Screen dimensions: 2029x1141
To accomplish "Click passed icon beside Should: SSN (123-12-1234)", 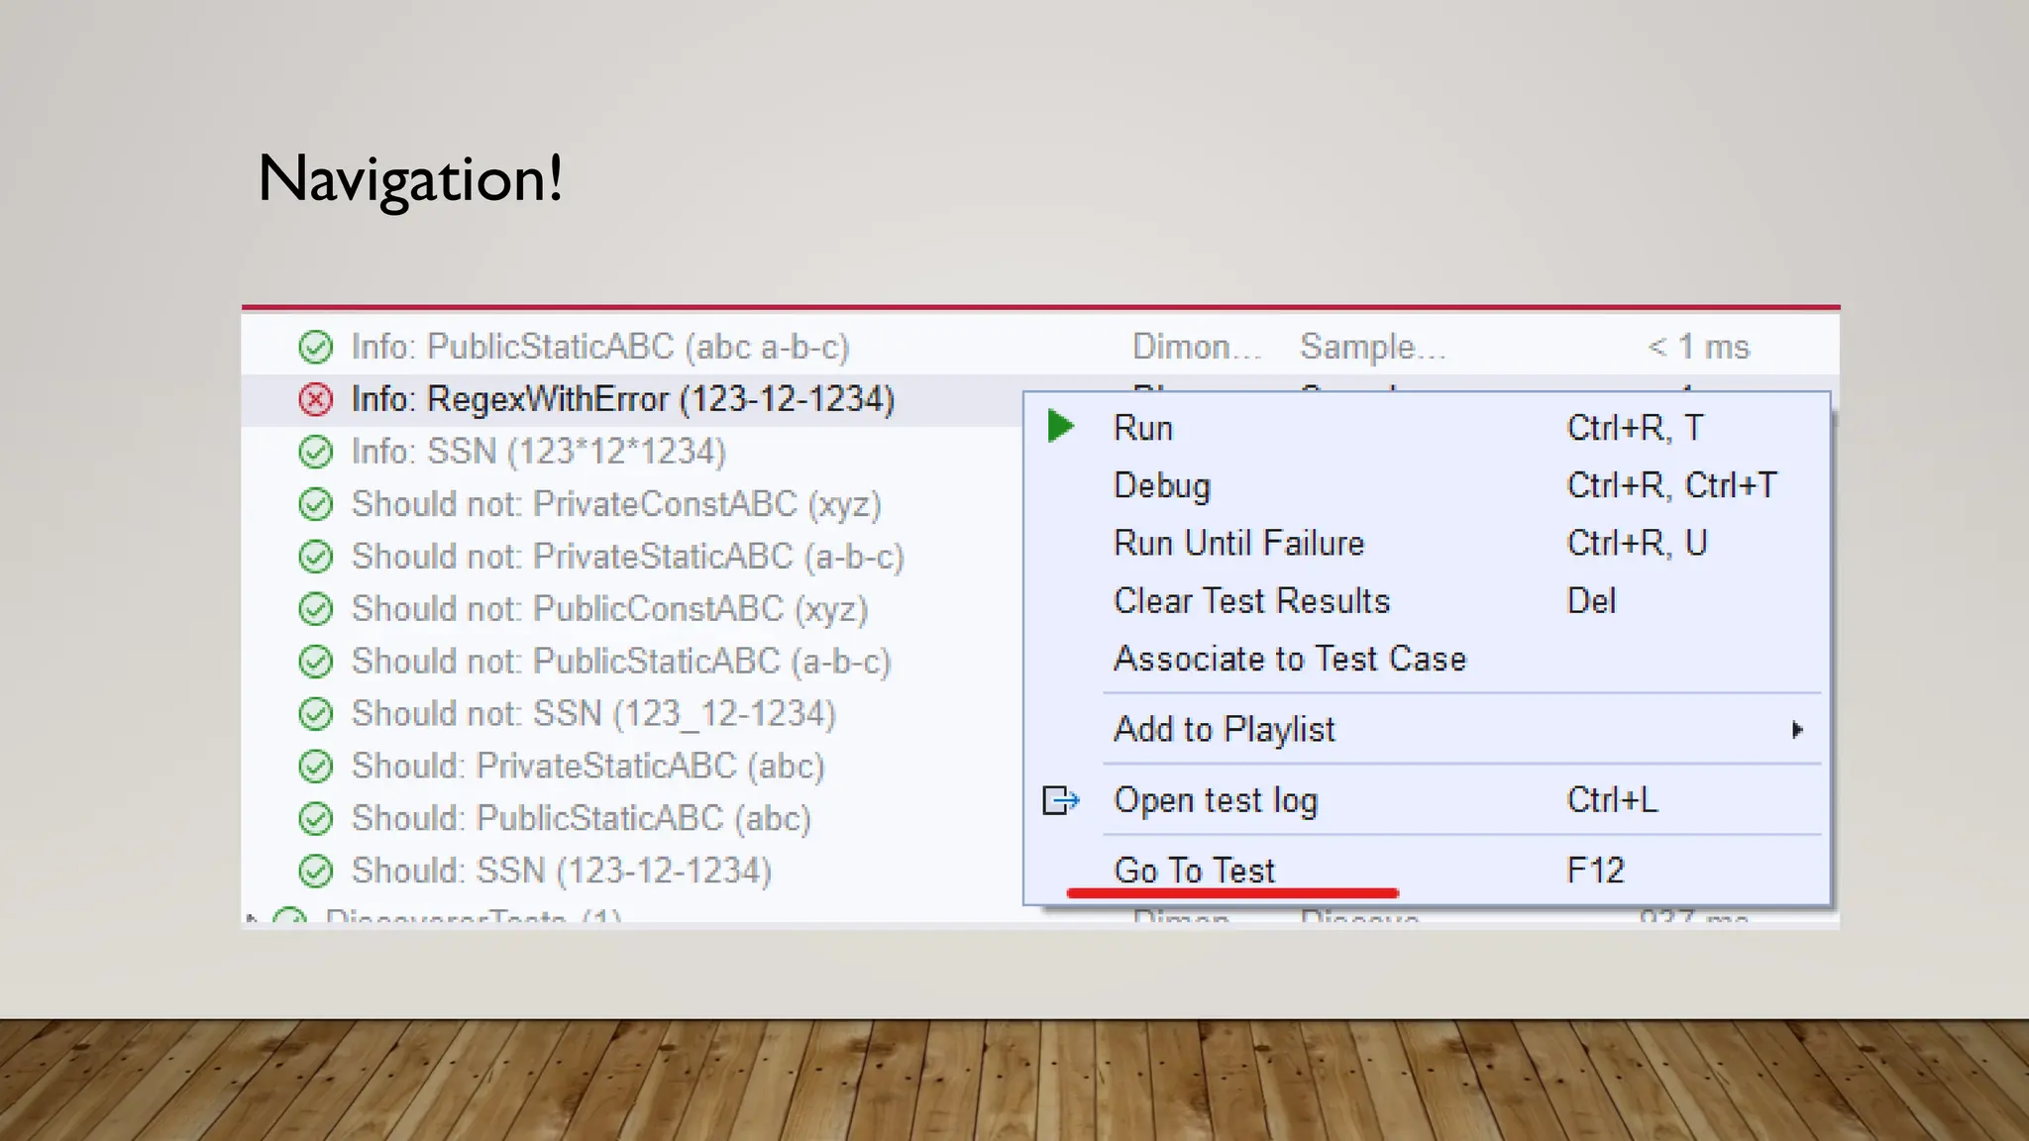I will (x=315, y=871).
